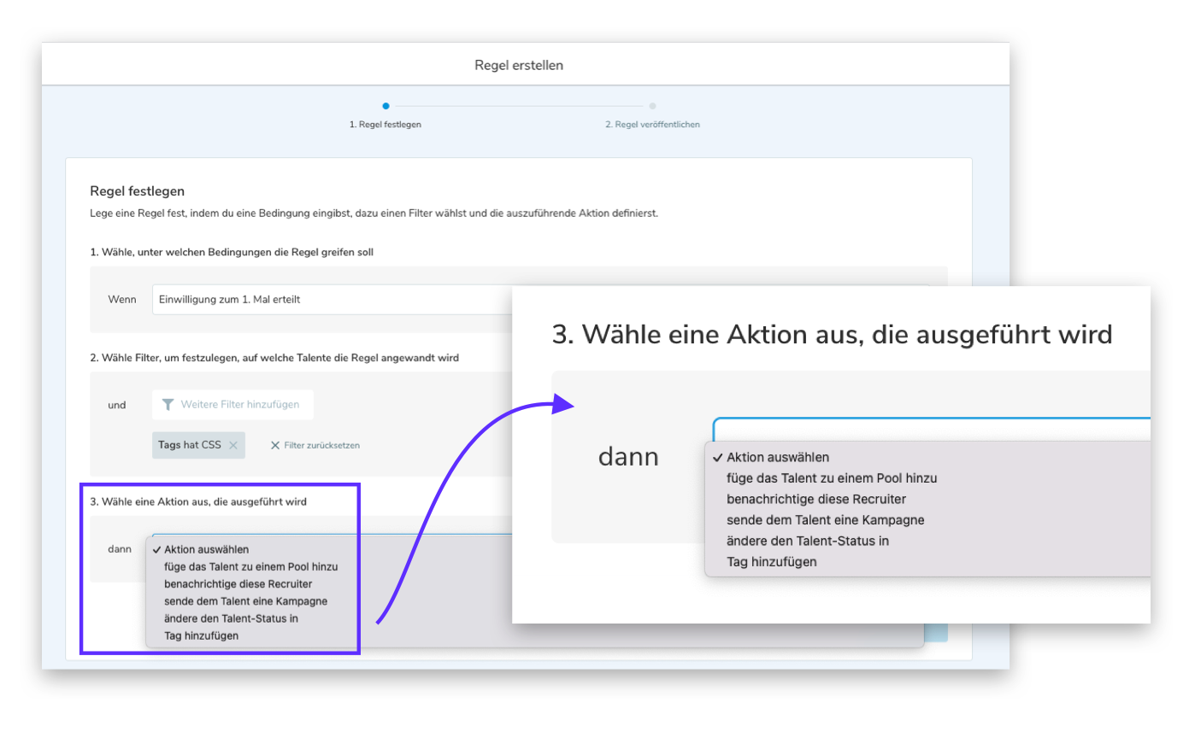Remove the 'Tags hat CSS' chip via its X

click(x=233, y=445)
